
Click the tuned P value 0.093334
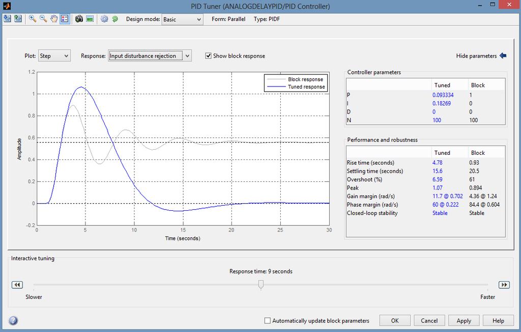pos(443,95)
